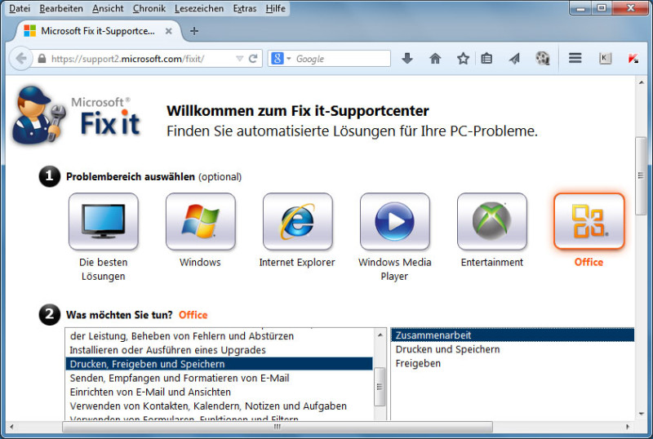Open the downloads arrow icon

pos(407,58)
